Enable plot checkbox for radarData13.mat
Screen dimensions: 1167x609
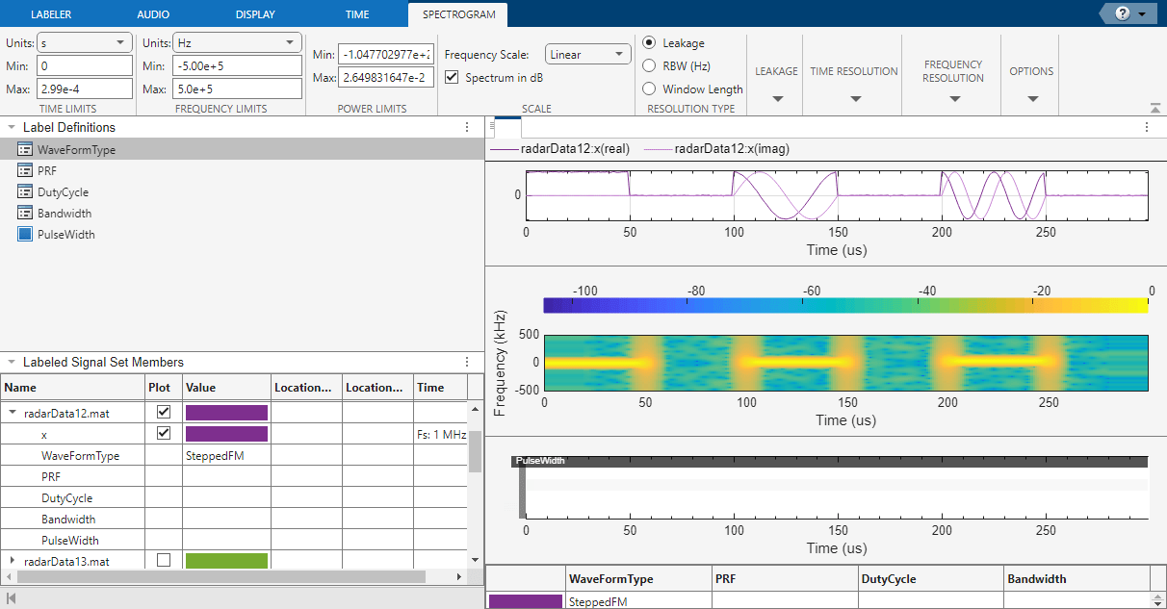click(x=164, y=560)
